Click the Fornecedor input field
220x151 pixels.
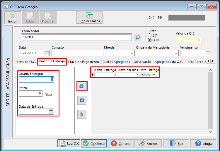pos(76,37)
